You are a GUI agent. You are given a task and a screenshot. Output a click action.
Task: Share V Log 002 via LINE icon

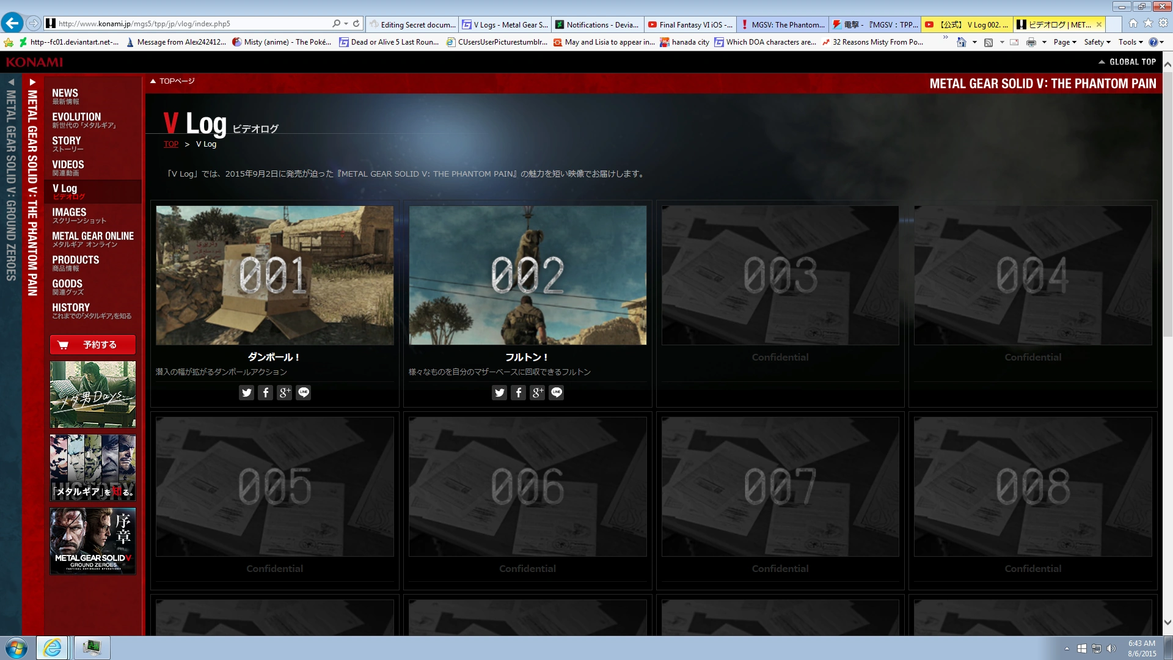556,393
